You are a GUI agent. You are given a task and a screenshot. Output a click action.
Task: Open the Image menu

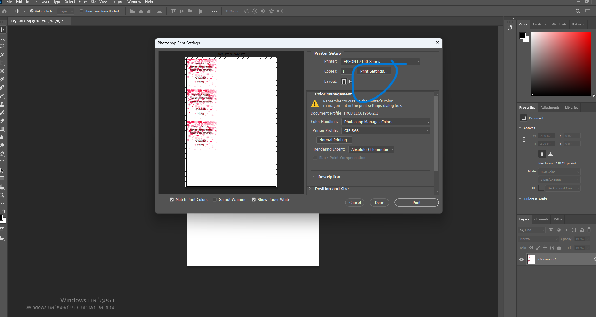tap(31, 2)
